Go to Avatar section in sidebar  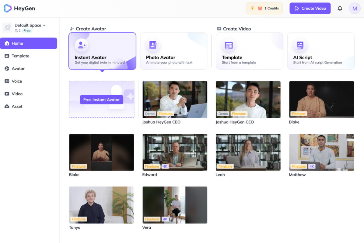coord(18,69)
